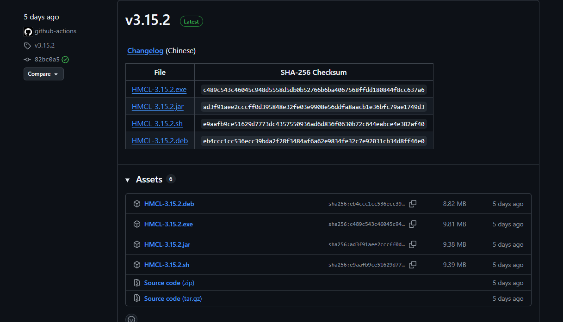Click package icon for HMCL-3.15.2.exe asset
Viewport: 563px width, 322px height.
(x=137, y=224)
